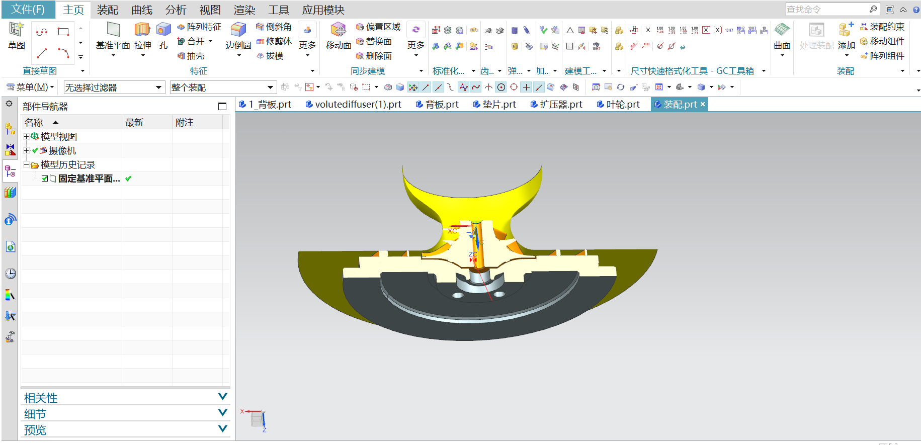Toggle the point on curve snap option

[539, 87]
